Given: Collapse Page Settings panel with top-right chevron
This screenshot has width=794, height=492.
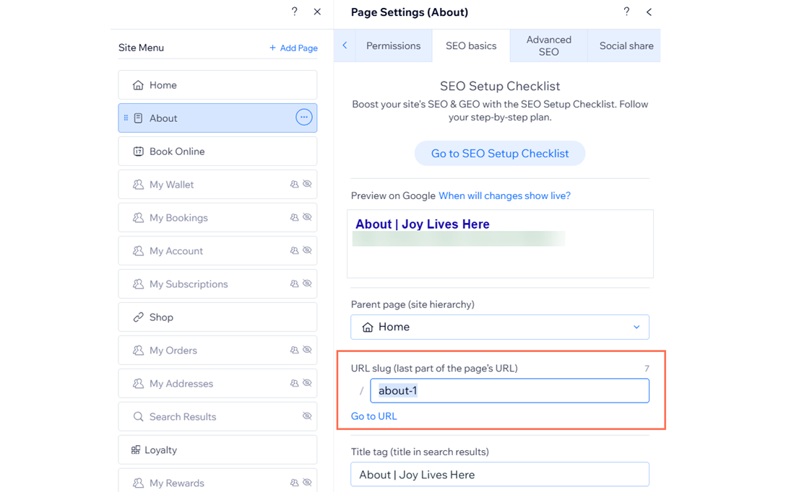Looking at the screenshot, I should (649, 12).
